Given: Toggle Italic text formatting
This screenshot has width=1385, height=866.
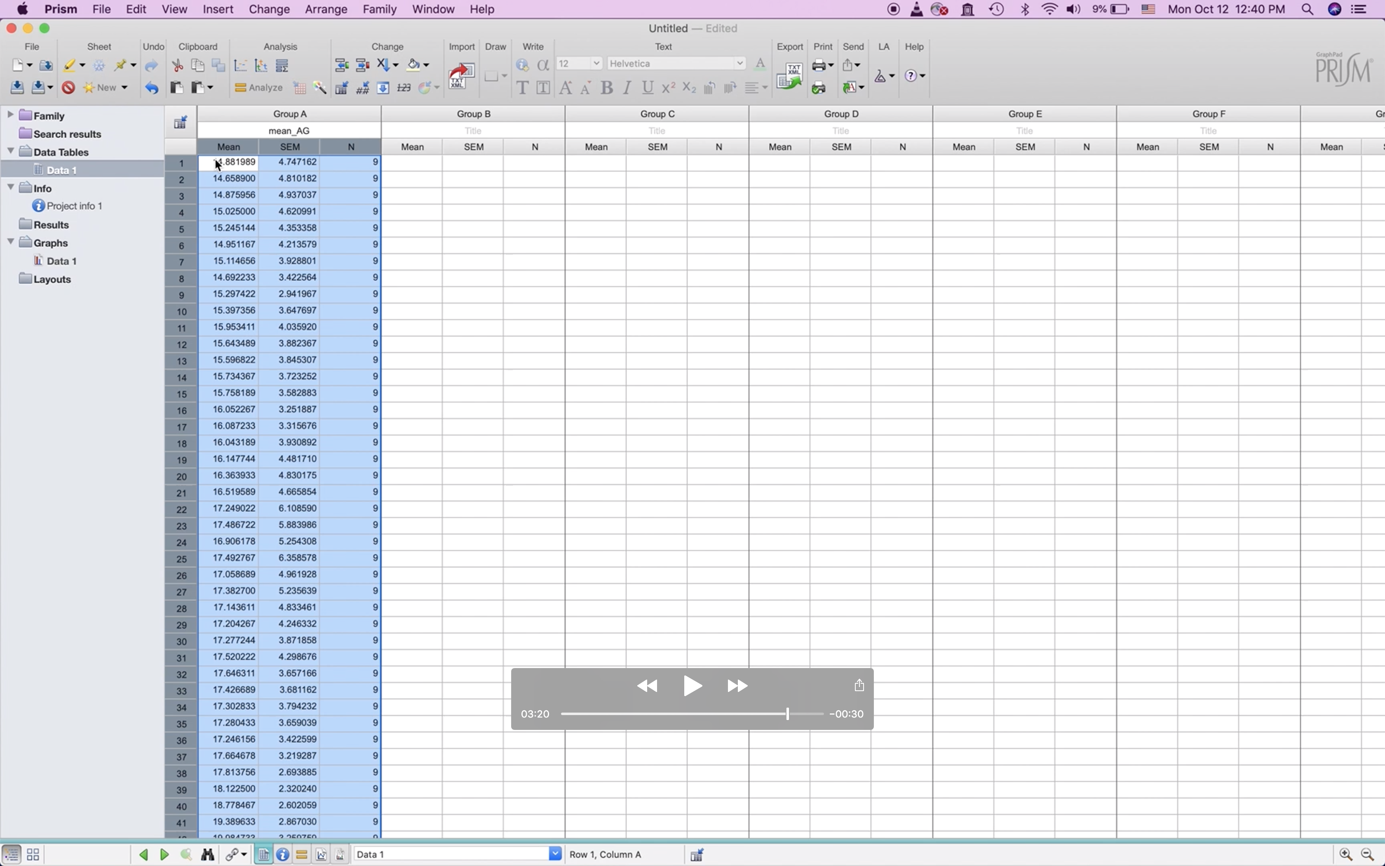Looking at the screenshot, I should pyautogui.click(x=627, y=87).
